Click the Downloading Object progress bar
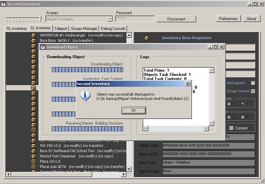 (88, 70)
